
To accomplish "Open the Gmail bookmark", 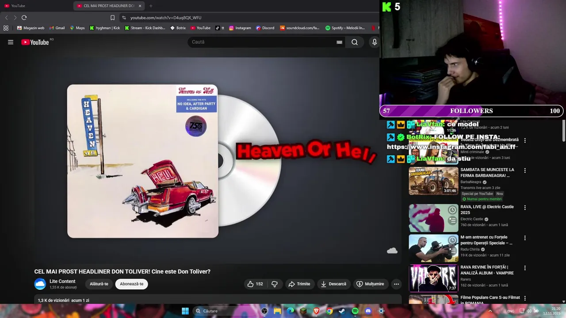I will pos(57,28).
